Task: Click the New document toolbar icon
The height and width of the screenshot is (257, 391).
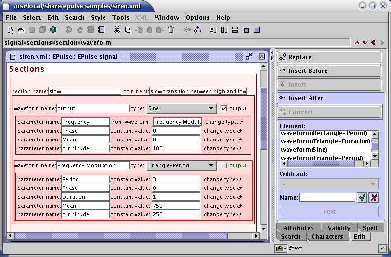Action: click(10, 30)
